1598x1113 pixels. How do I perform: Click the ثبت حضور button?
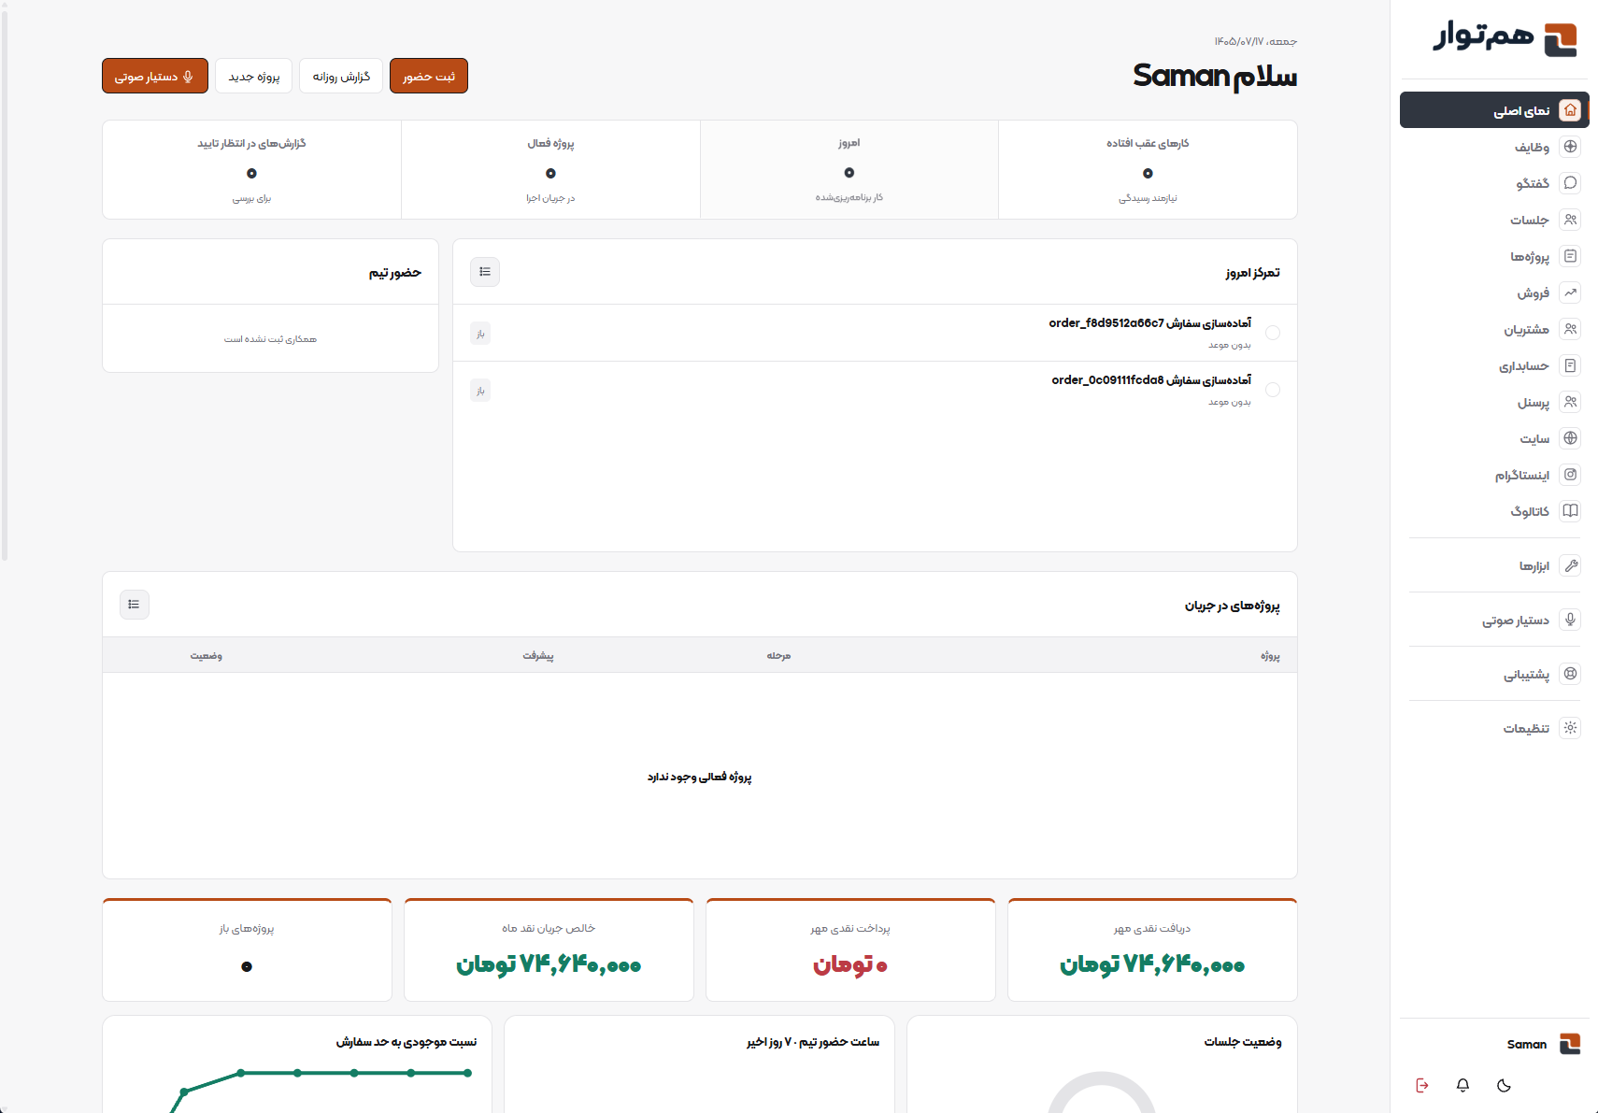429,76
